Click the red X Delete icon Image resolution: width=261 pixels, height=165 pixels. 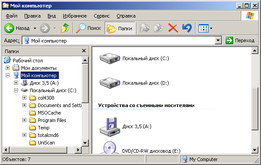[x=173, y=28]
